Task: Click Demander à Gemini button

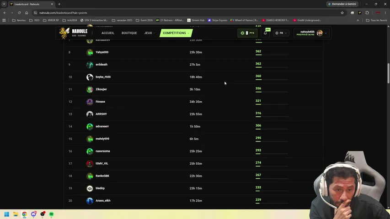Action: pyautogui.click(x=342, y=4)
